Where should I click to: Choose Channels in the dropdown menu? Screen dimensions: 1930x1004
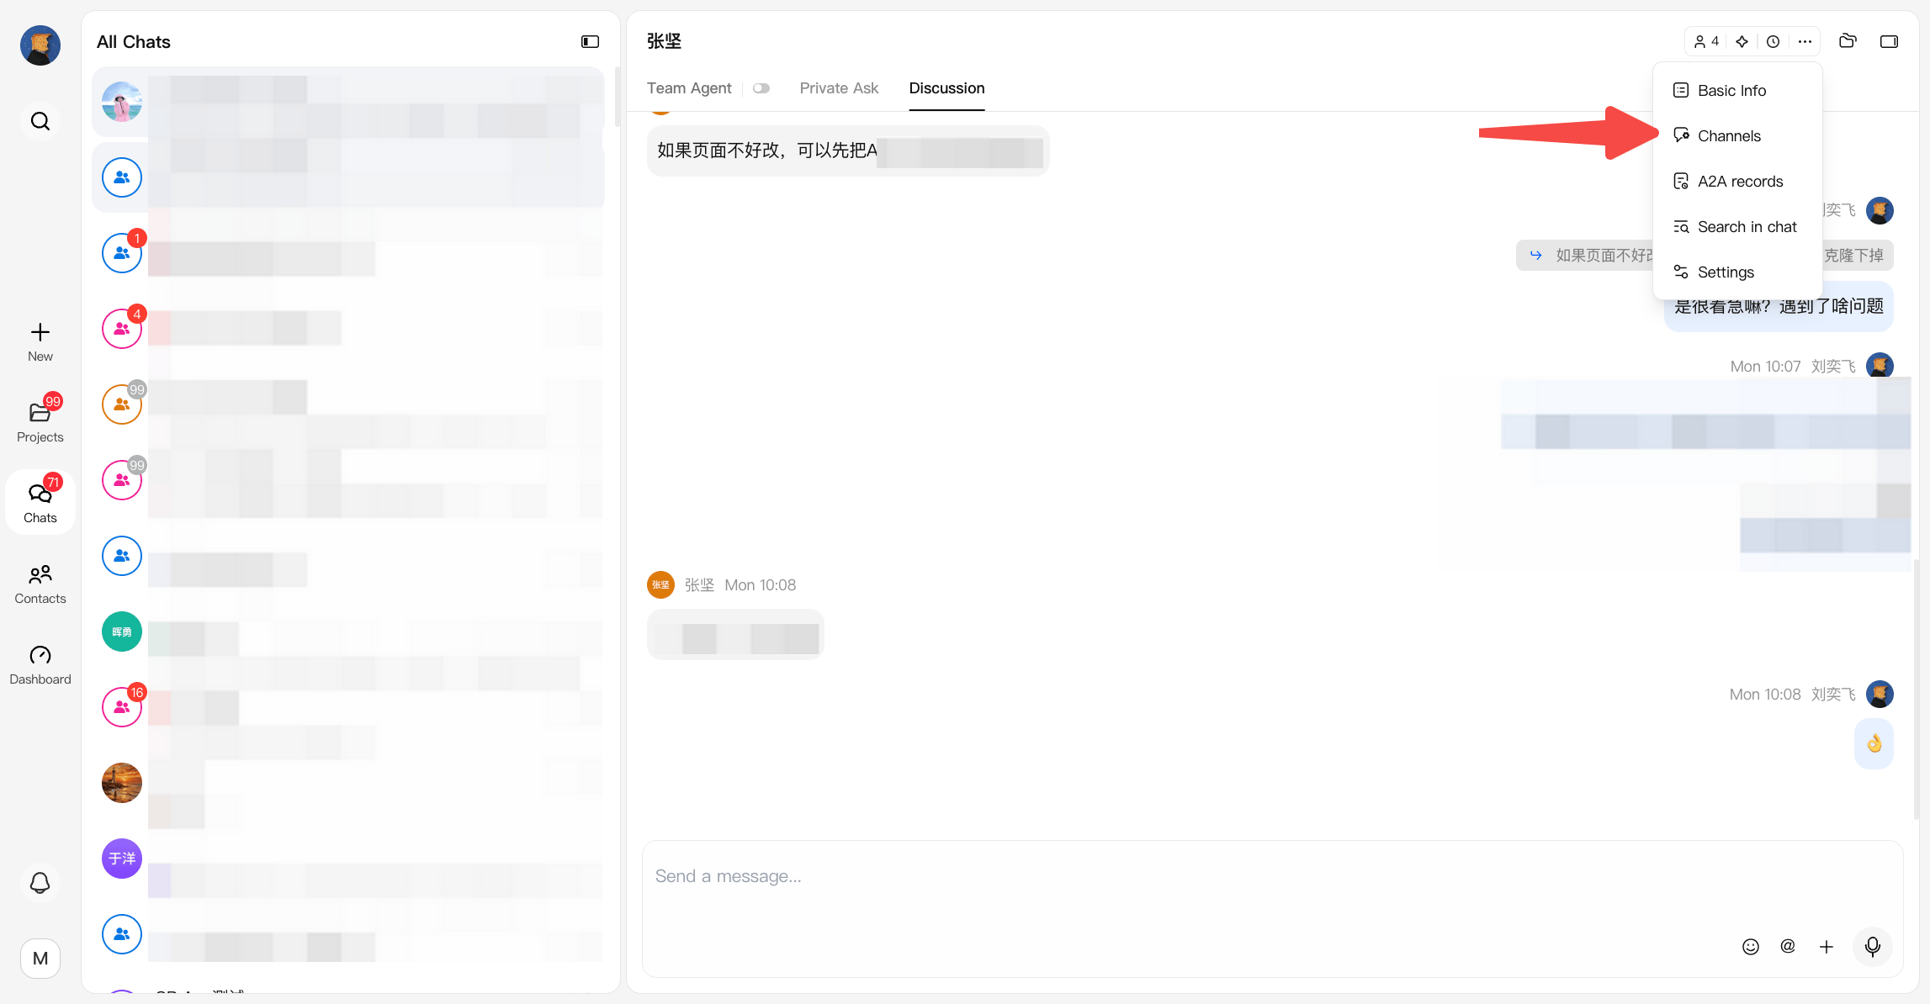pyautogui.click(x=1737, y=135)
